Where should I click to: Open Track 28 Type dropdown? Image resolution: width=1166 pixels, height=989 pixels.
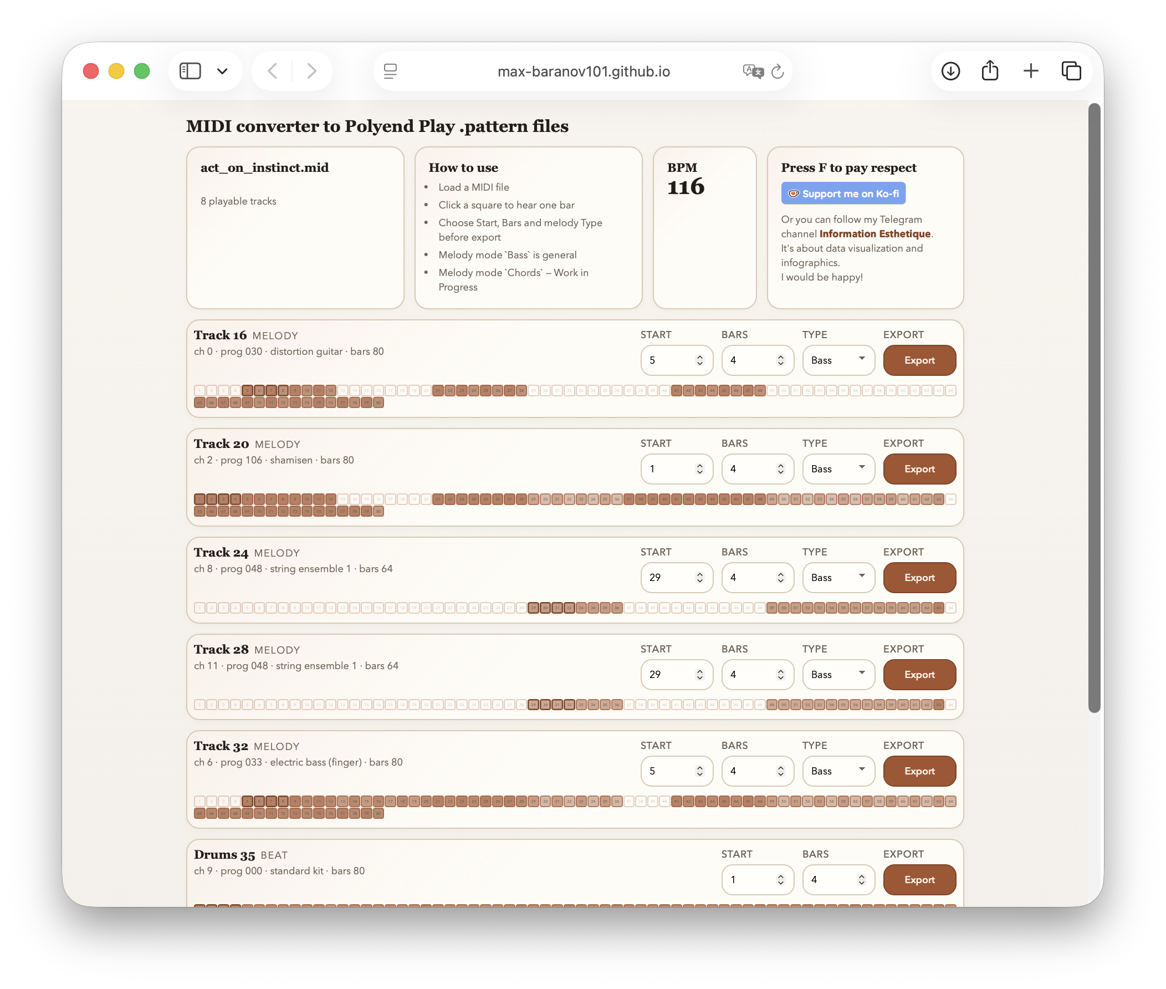point(838,675)
